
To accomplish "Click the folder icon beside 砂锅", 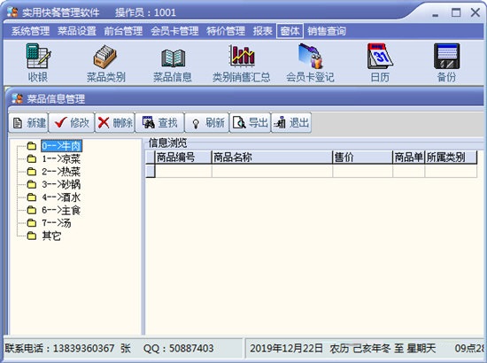I will (31, 185).
